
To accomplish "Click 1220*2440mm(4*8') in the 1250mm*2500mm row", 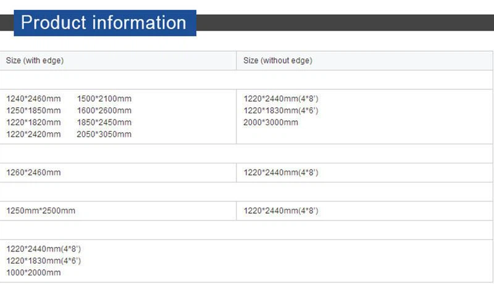I will [281, 211].
